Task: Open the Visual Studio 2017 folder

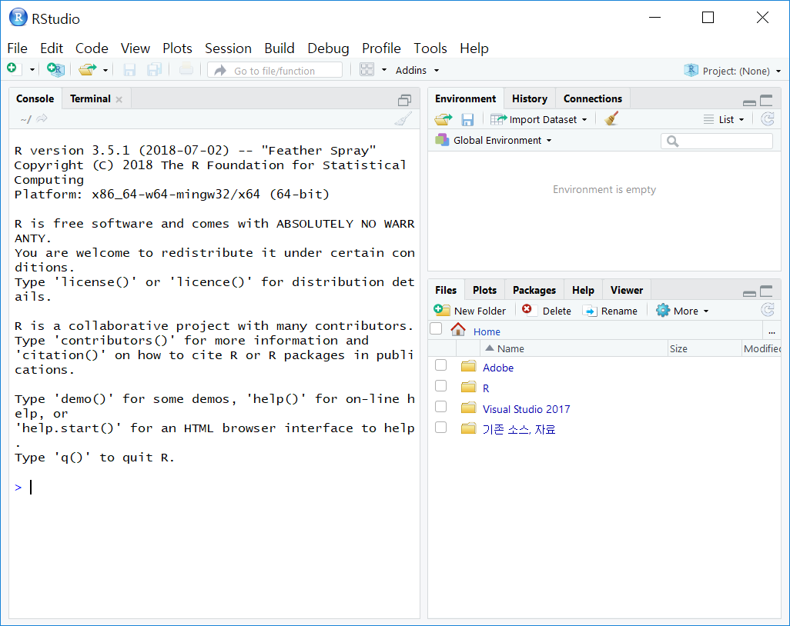Action: [526, 409]
